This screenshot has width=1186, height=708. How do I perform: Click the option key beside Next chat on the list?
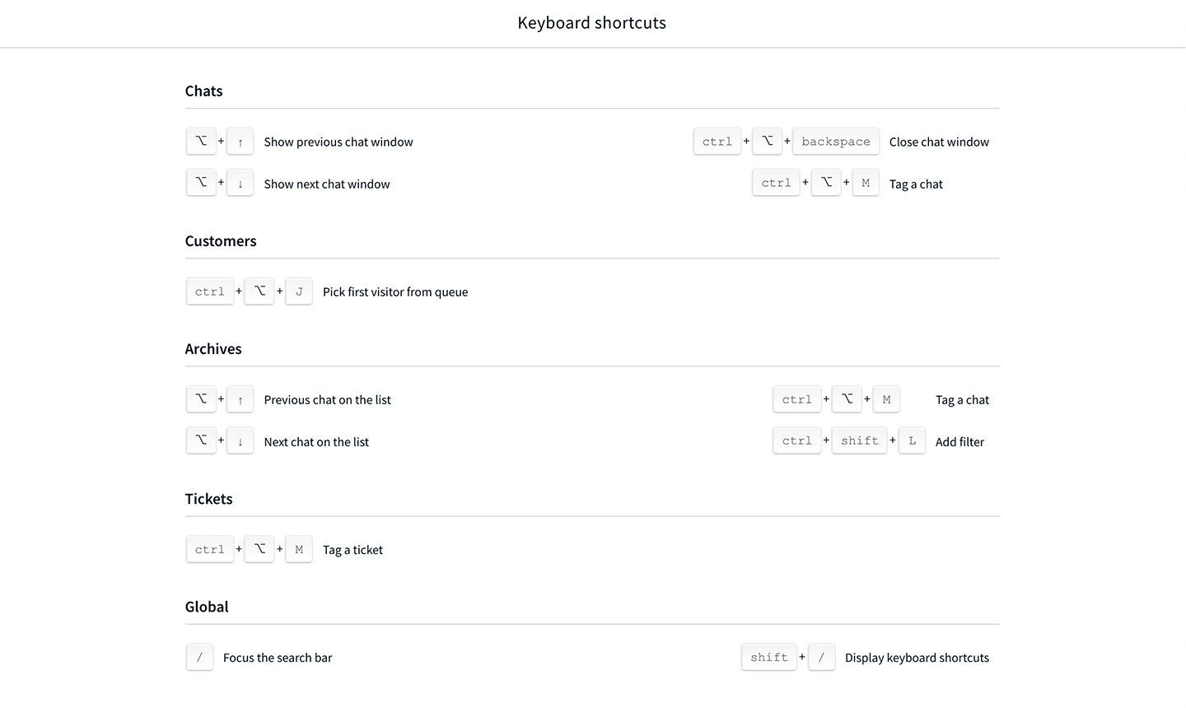click(x=201, y=440)
